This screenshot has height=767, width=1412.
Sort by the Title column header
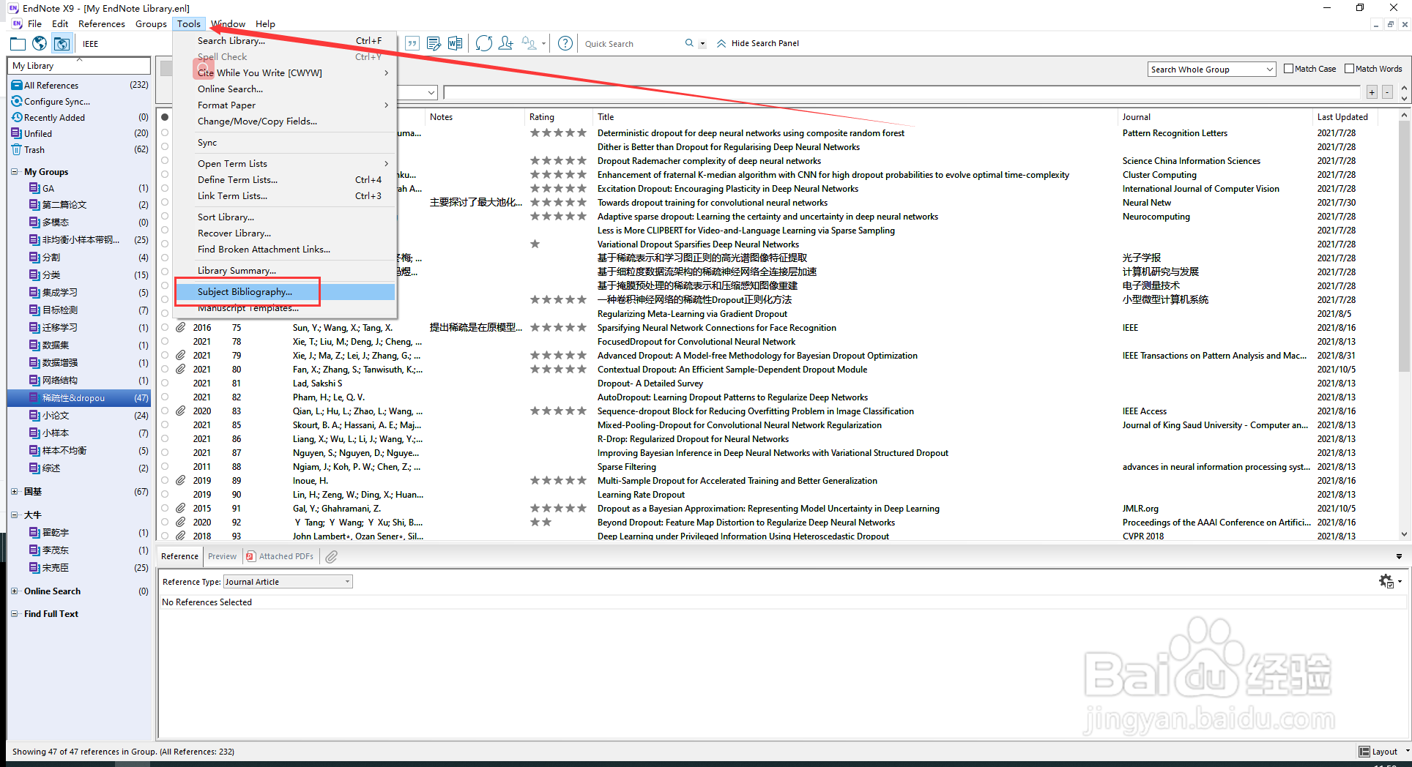[855, 117]
